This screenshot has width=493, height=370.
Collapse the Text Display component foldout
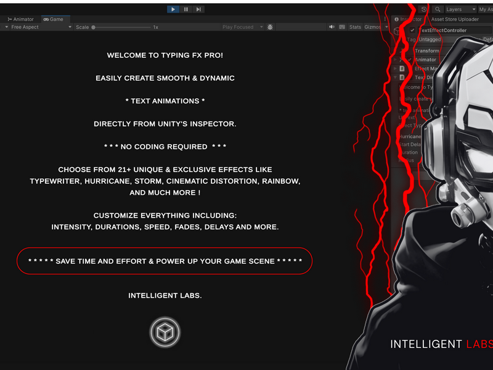[396, 77]
